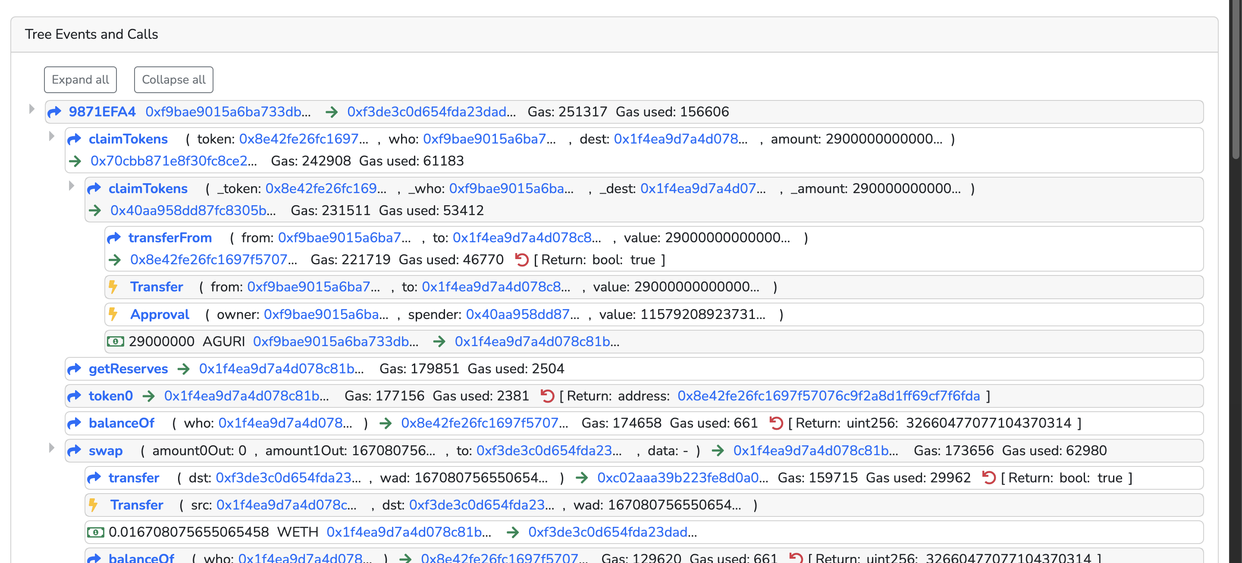Click the Collapse all button
This screenshot has height=563, width=1242.
173,79
